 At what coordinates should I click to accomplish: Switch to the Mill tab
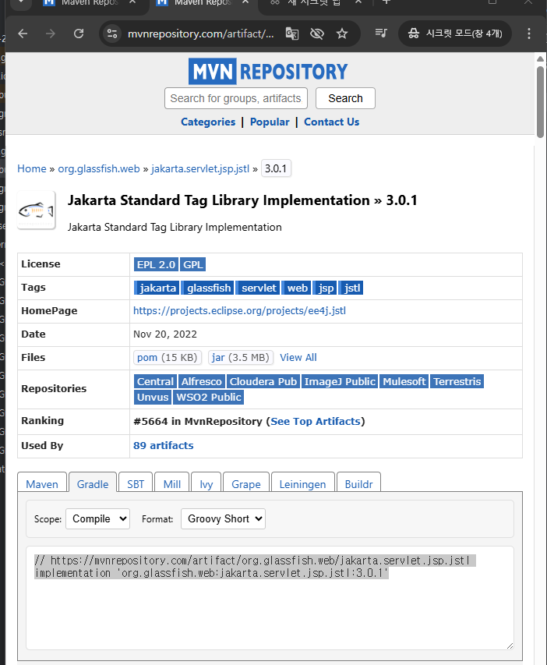[171, 483]
